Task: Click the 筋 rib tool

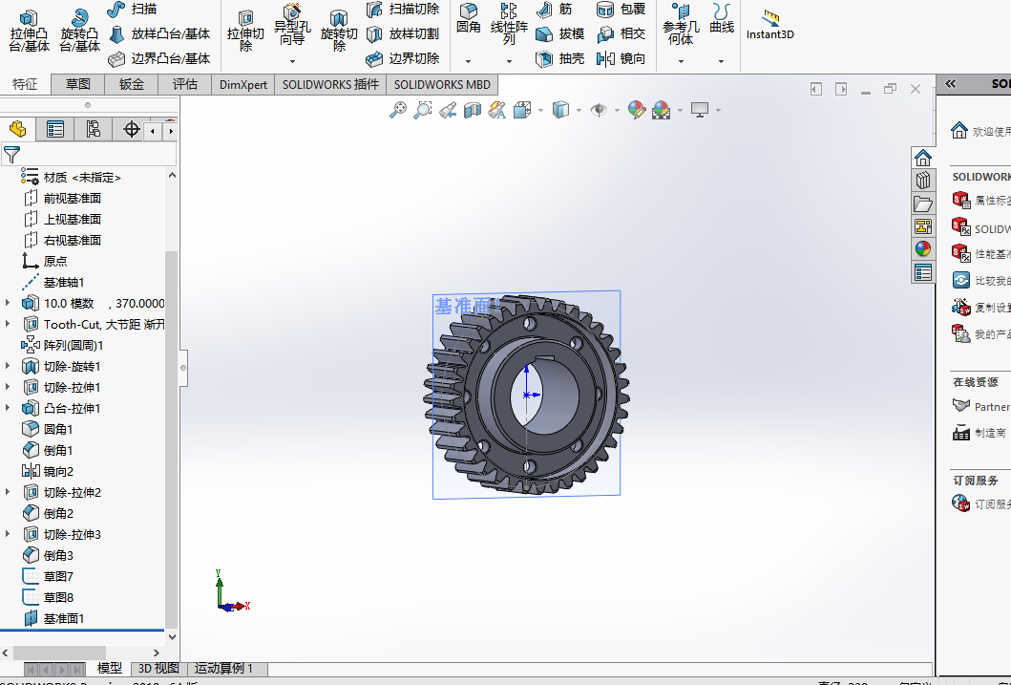Action: (x=554, y=9)
